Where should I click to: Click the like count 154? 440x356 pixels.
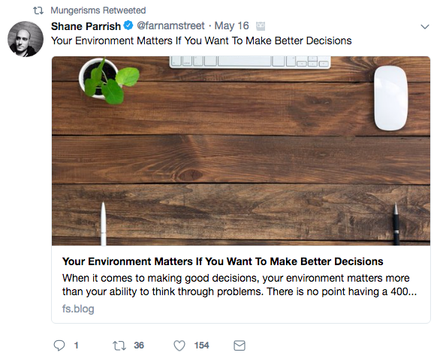[x=201, y=345]
